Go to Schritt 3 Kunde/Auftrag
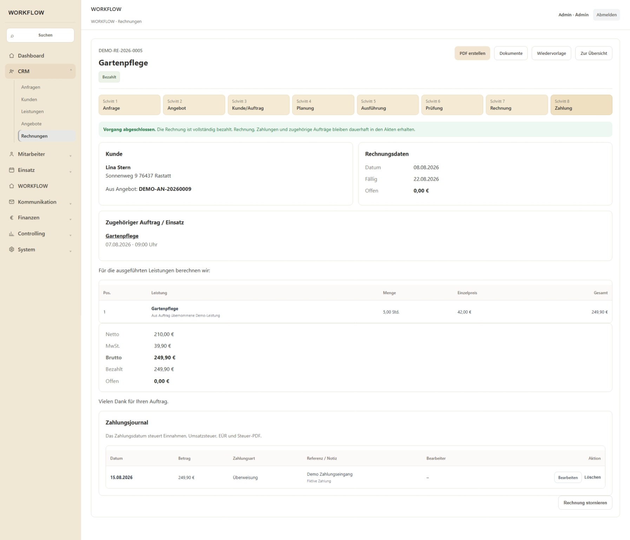The height and width of the screenshot is (540, 630). coord(258,105)
